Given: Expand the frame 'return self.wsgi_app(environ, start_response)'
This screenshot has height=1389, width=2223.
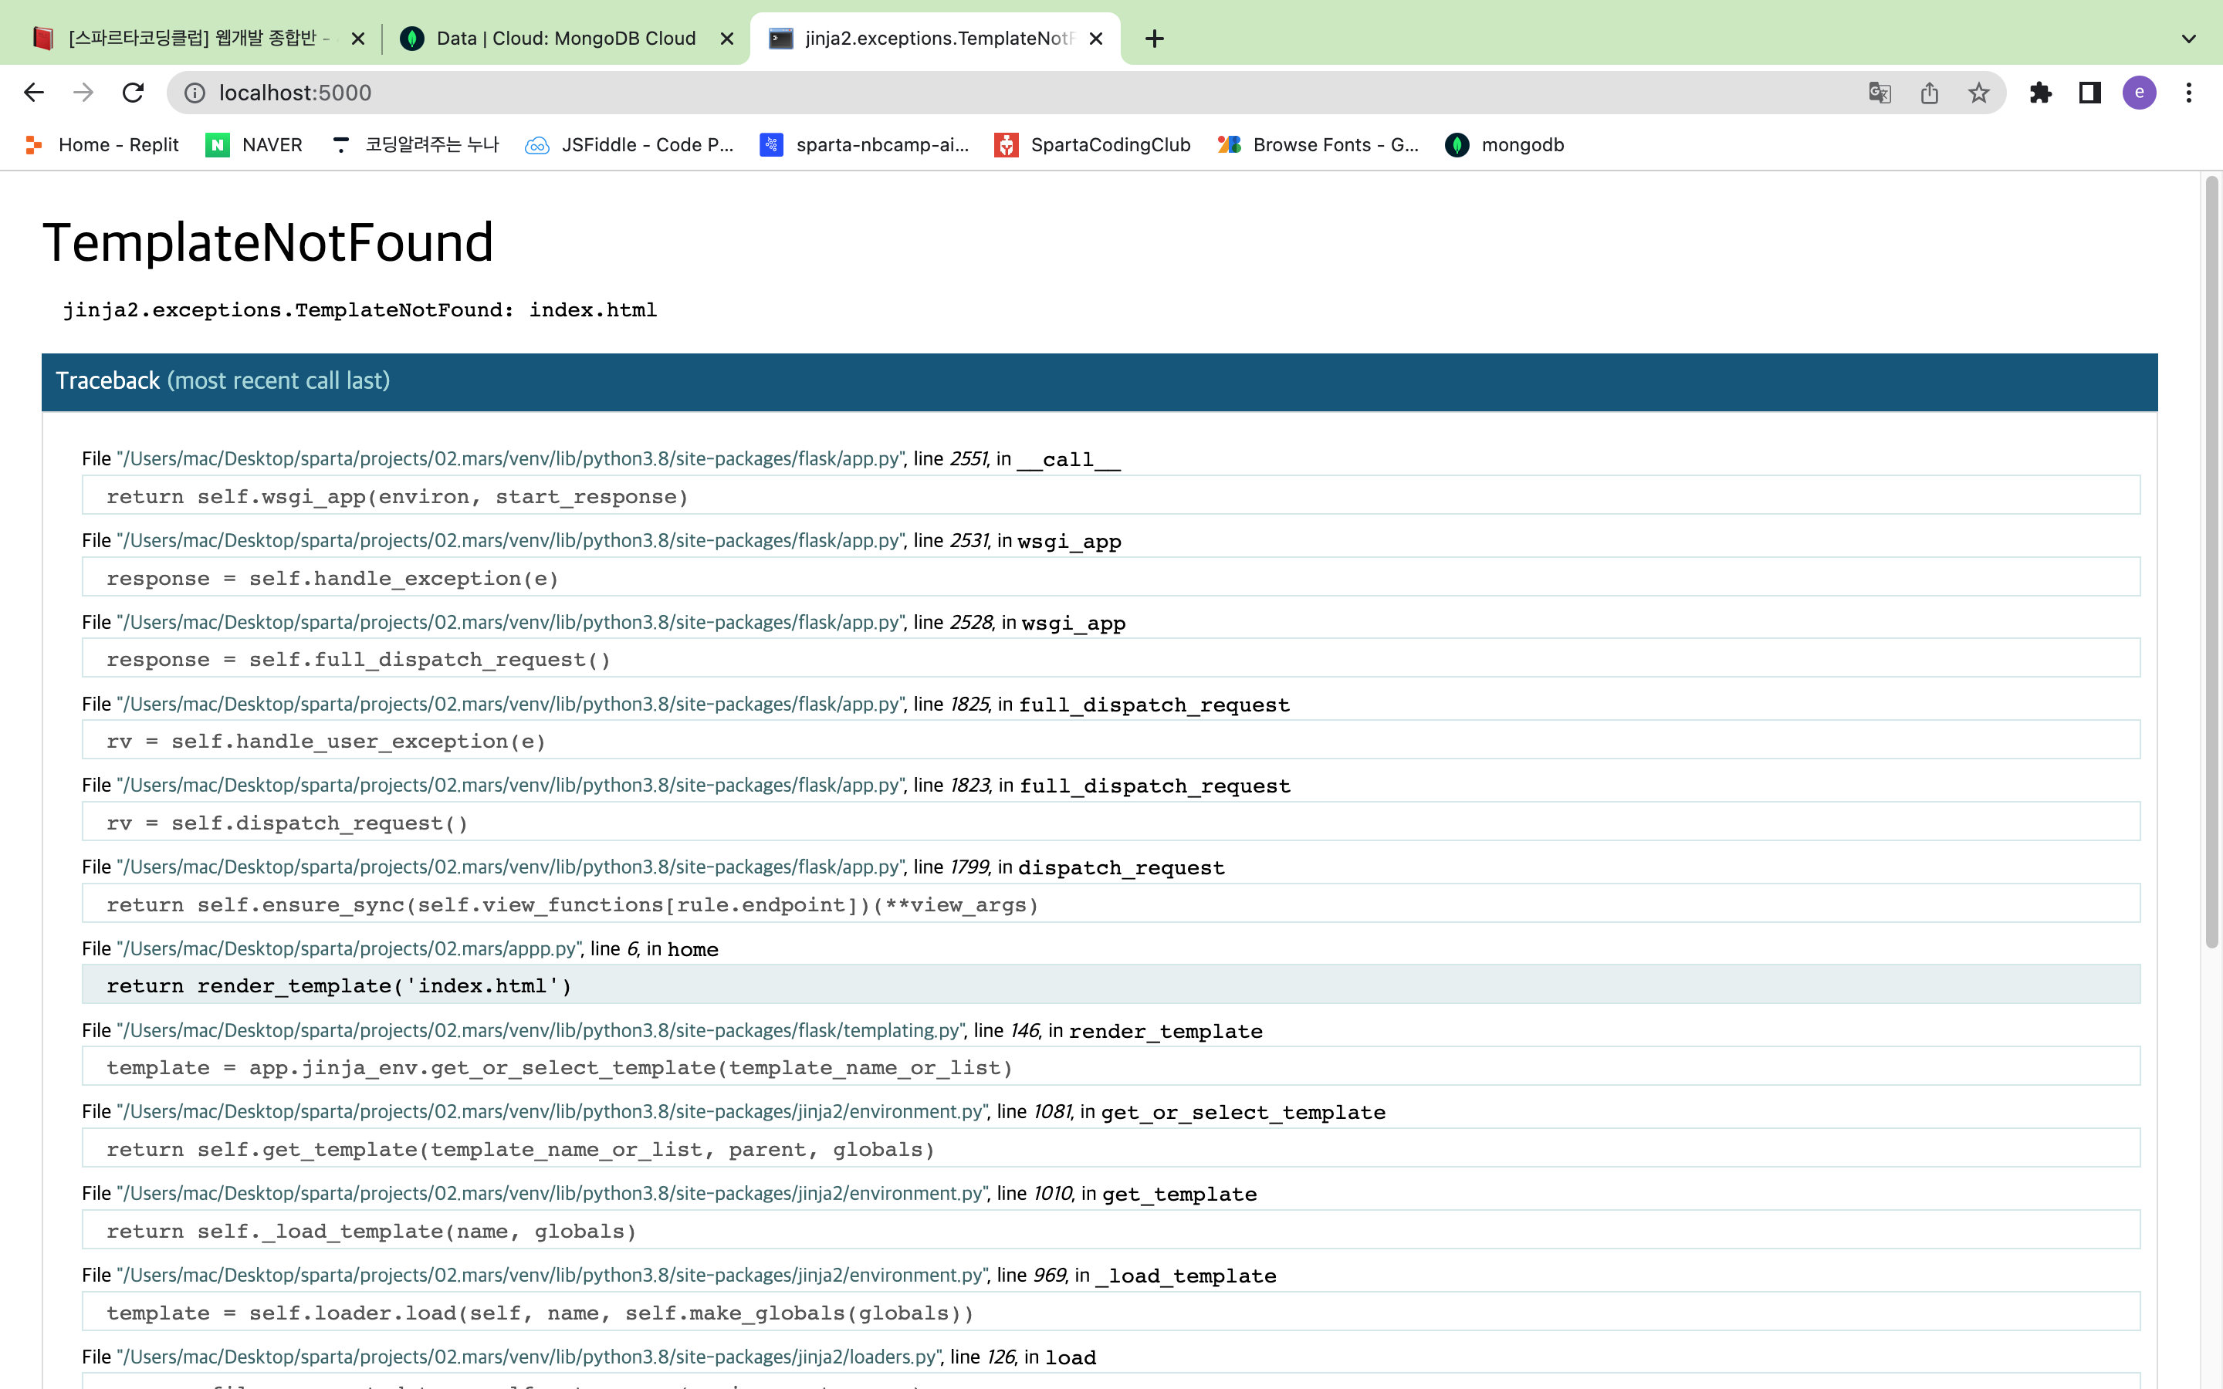Looking at the screenshot, I should tap(1111, 496).
